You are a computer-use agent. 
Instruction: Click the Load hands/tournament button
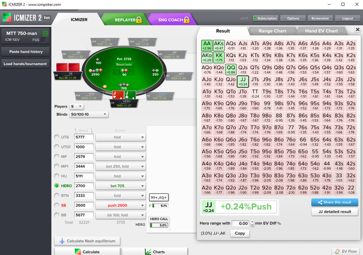pos(25,64)
